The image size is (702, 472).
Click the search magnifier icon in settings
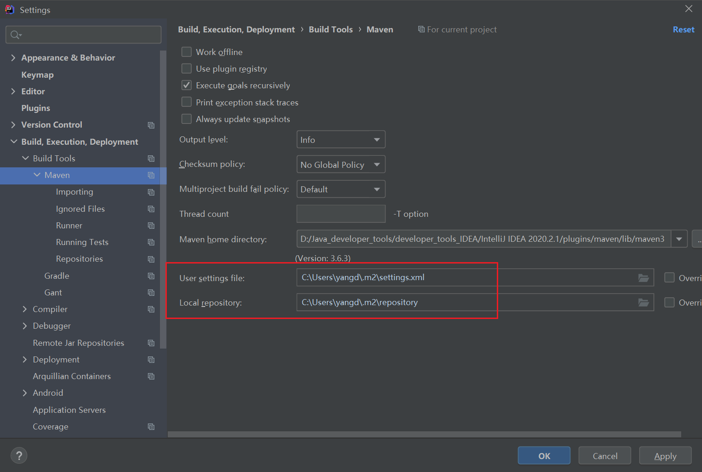click(x=16, y=35)
